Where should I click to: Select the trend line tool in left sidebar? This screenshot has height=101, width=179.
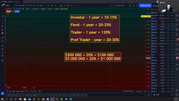point(3,13)
